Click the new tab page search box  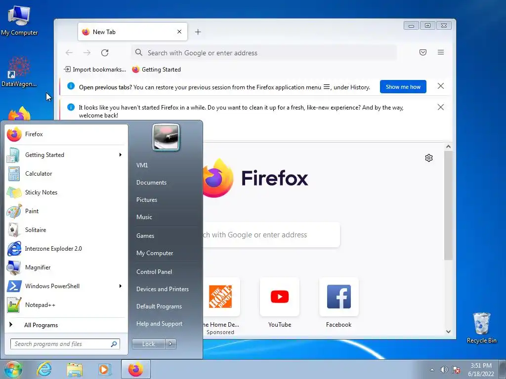pos(271,234)
